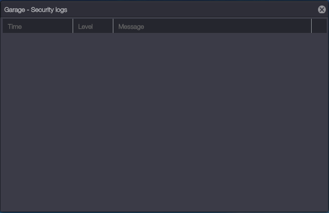Sort logs by the Message column header

click(131, 27)
